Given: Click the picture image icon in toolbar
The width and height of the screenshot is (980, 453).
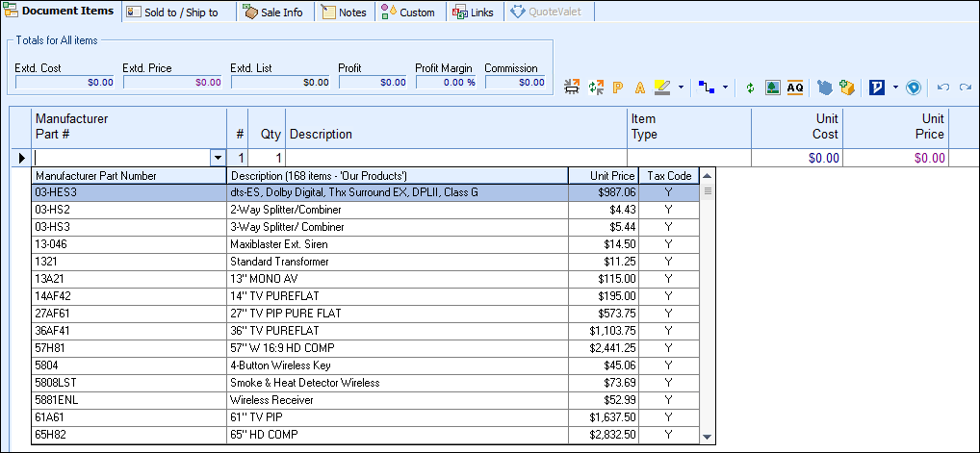Looking at the screenshot, I should click(x=772, y=88).
